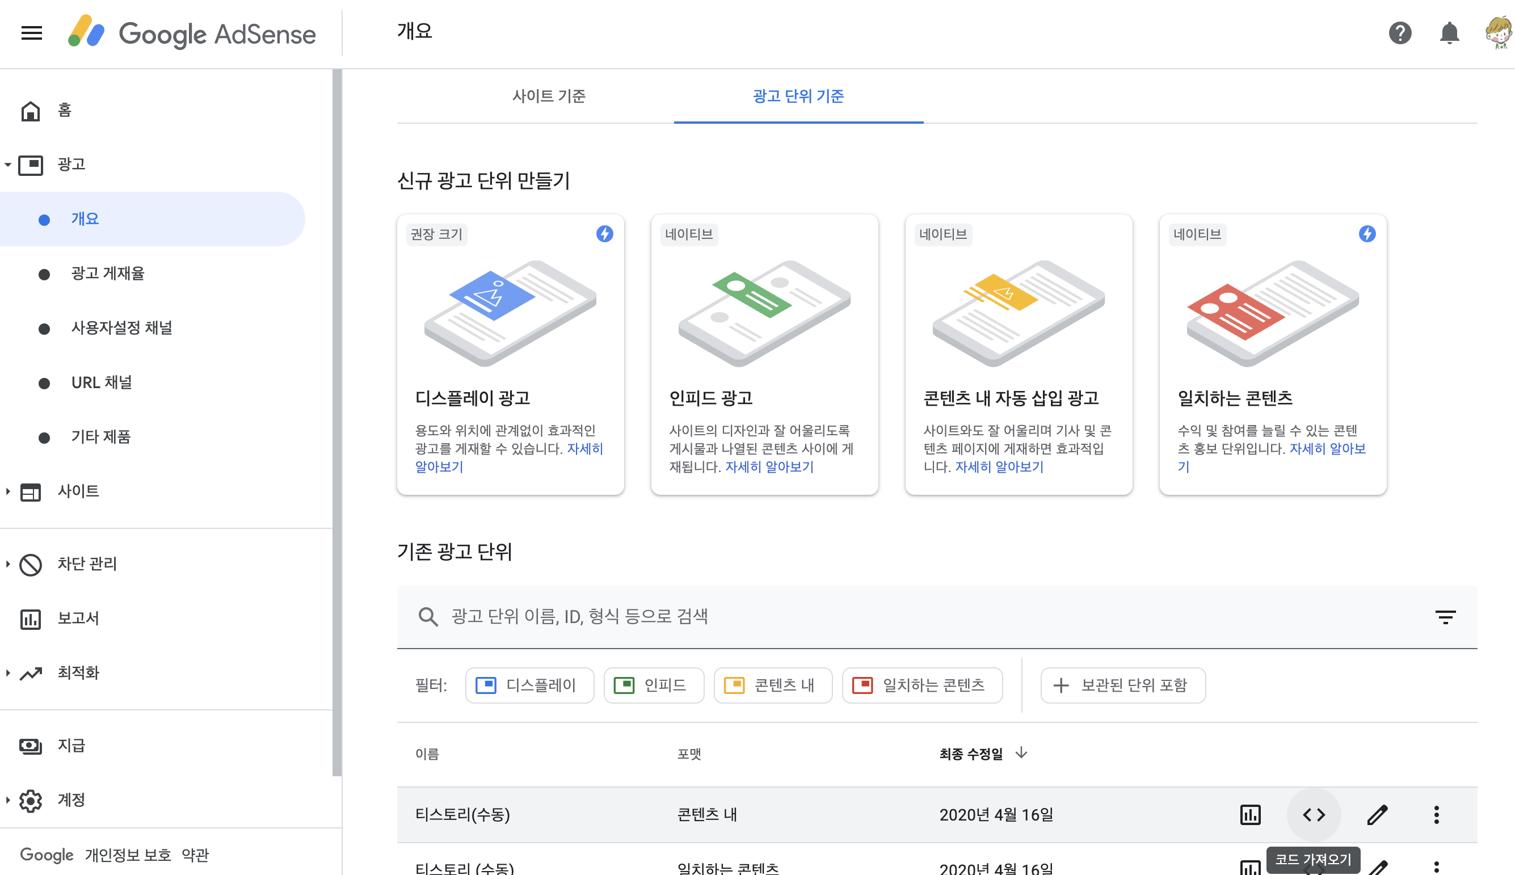Toggle the 일치하는 콘텐츠 filter chip

[x=922, y=685]
